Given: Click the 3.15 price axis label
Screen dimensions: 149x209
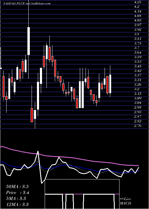Looking at the screenshot, I should (138, 94).
